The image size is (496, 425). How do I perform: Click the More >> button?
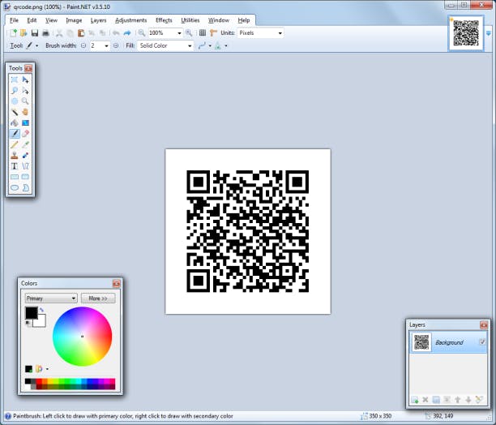[98, 298]
